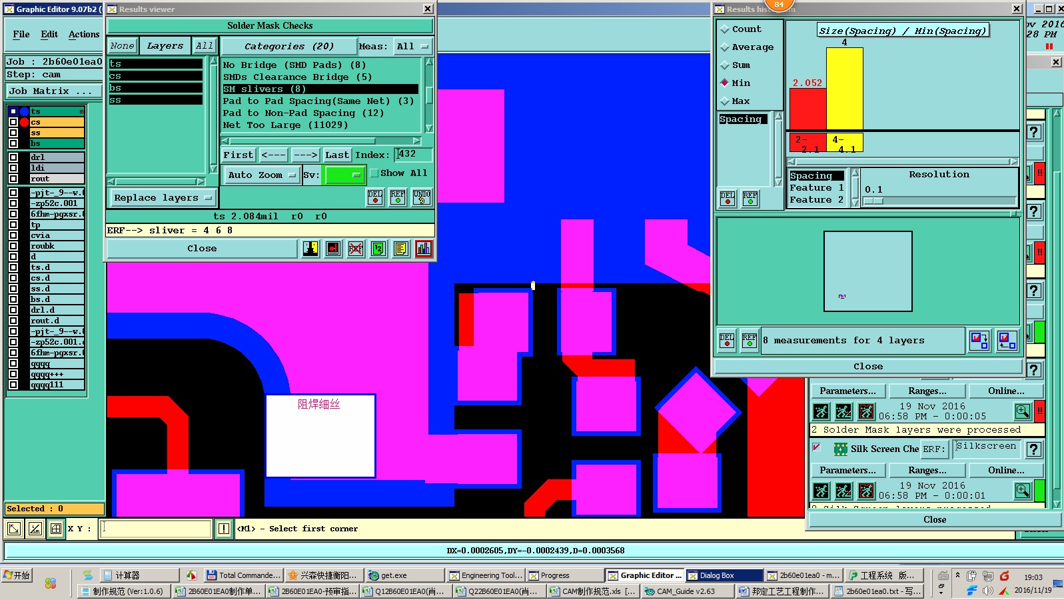Image resolution: width=1064 pixels, height=600 pixels.
Task: Click the yellow histogram bar labeled 4
Action: pyautogui.click(x=845, y=88)
